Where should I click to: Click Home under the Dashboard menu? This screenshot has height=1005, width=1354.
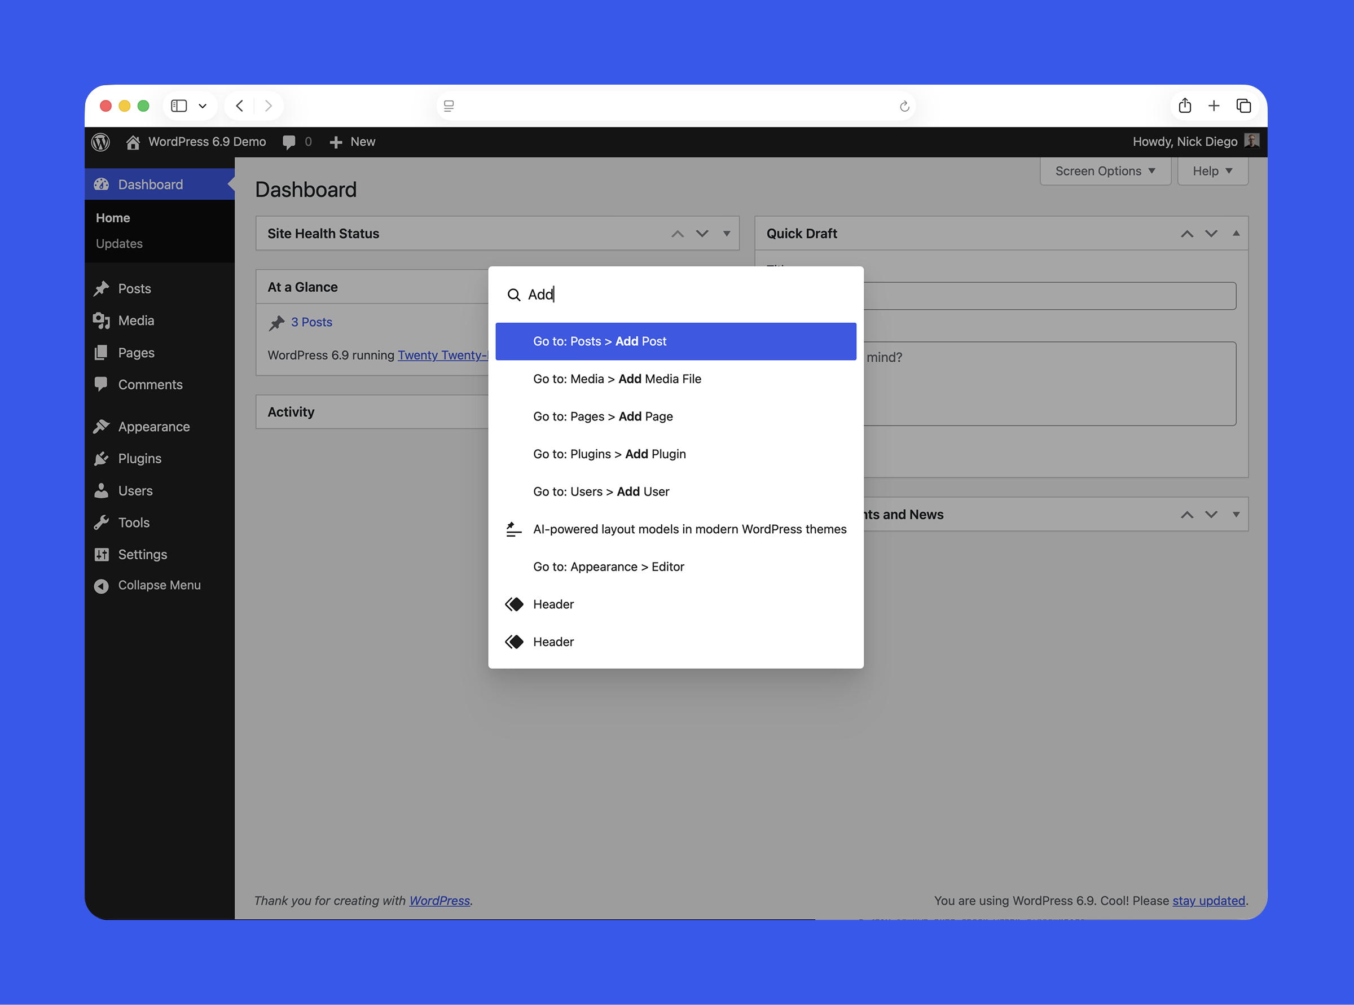tap(113, 217)
